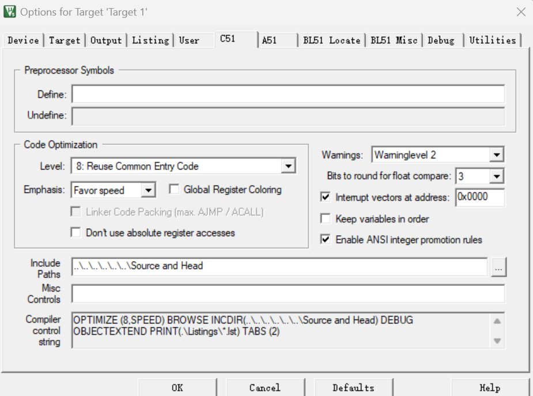Select the C51 tab
533x396 pixels.
[x=236, y=39]
